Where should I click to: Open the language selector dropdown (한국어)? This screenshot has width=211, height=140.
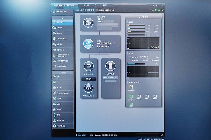[x=156, y=5]
